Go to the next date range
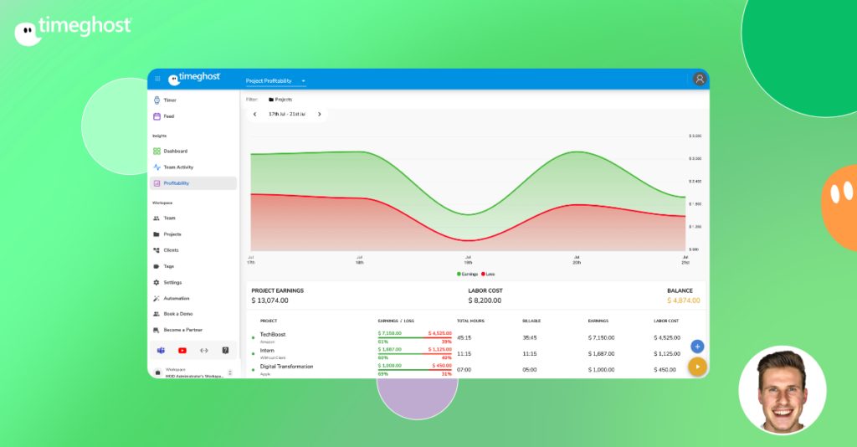 [319, 114]
